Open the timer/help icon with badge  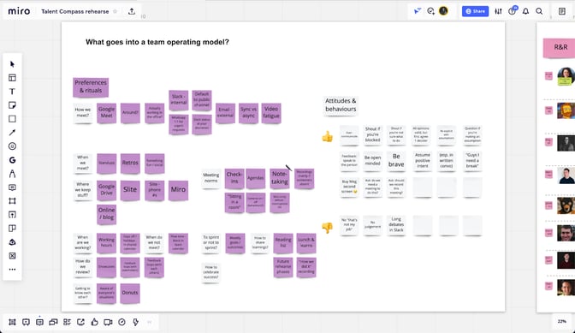tap(513, 10)
